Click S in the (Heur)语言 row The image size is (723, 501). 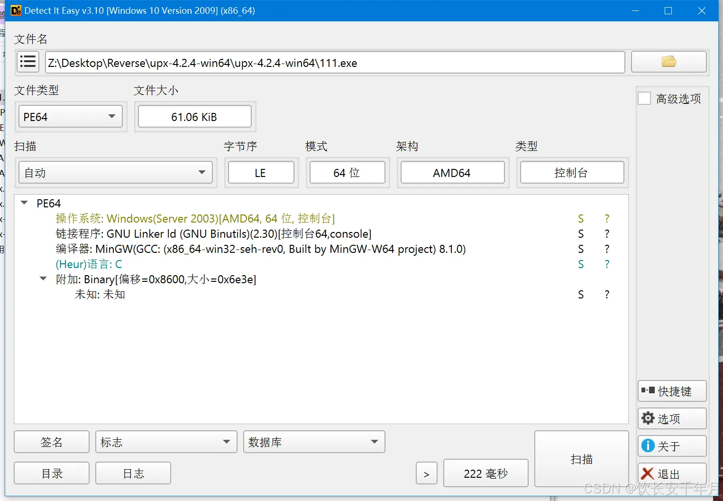click(x=581, y=264)
